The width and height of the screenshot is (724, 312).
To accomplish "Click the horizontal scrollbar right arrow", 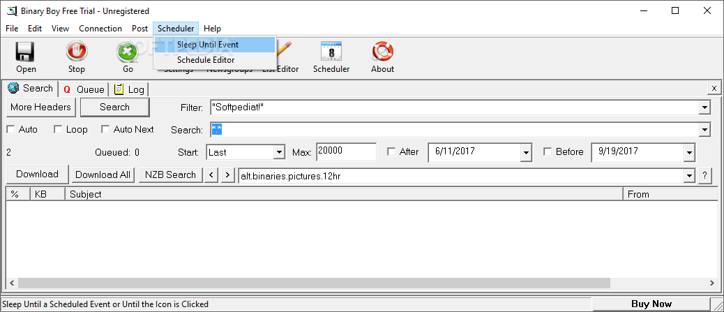I will coord(712,283).
